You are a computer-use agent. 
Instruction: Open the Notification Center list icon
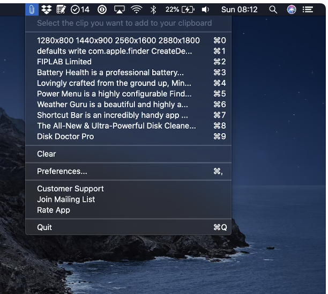tap(308, 10)
